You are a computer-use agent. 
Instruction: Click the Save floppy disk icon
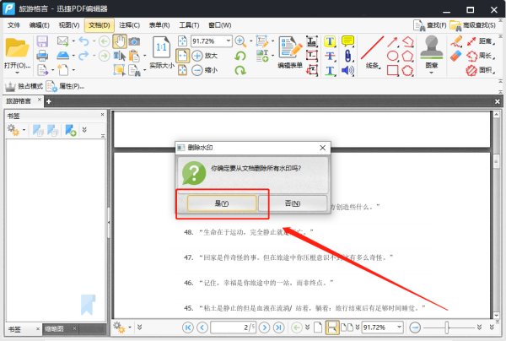click(42, 41)
